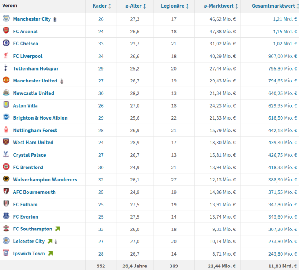Click the FC Liverpool crest icon
299x270 pixels.
[6, 56]
